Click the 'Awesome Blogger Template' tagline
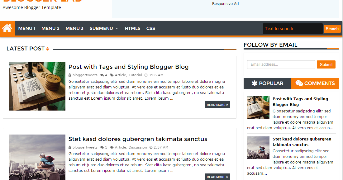Screen dimensions: 343x180 point(32,7)
